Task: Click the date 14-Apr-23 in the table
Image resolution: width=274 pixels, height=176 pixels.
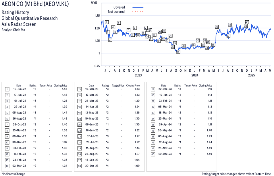Action: pos(92,107)
